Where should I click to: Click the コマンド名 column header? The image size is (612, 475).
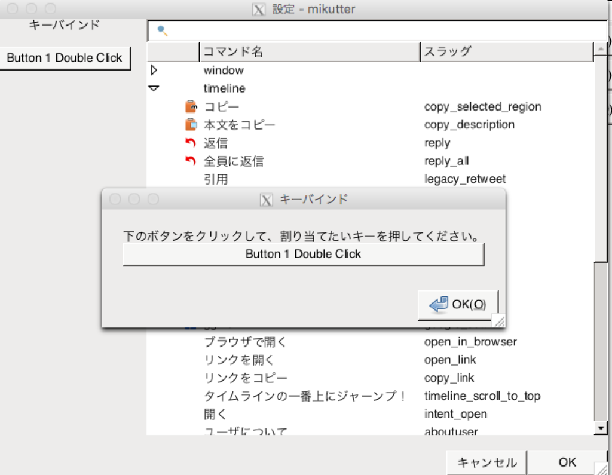(x=310, y=51)
